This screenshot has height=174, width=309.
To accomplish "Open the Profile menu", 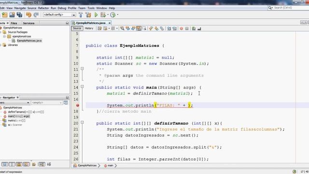I will pyautogui.click(x=72, y=8).
